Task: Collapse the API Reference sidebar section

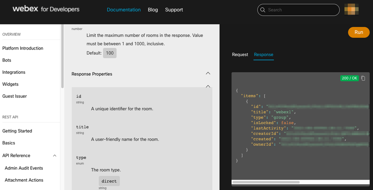Action: (x=55, y=156)
